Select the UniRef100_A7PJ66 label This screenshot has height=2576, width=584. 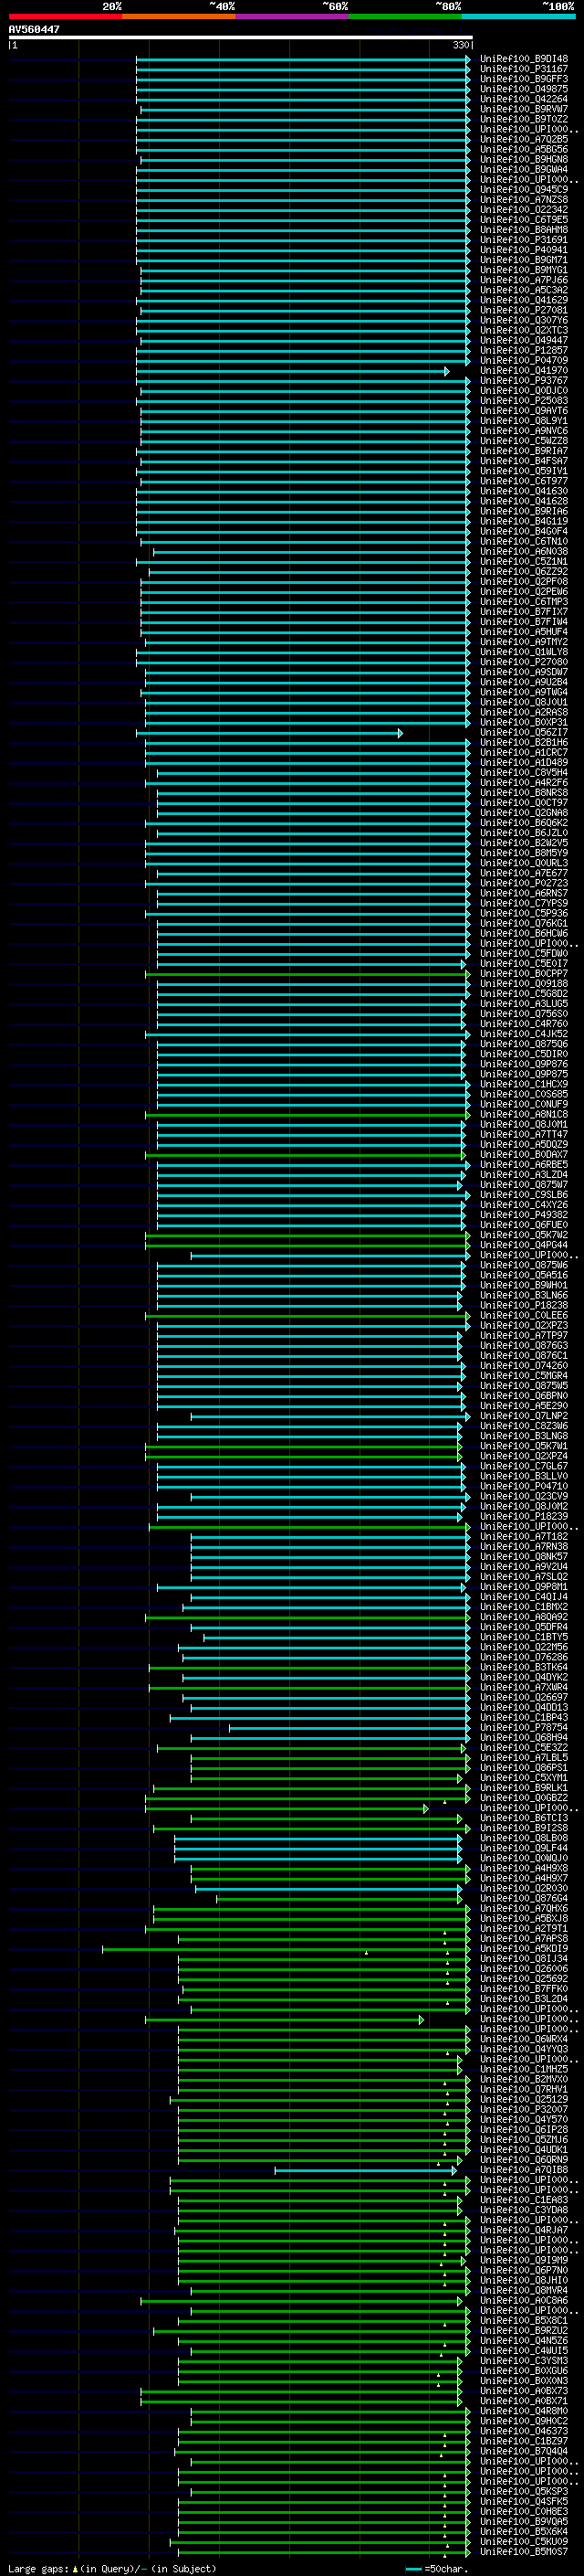524,280
